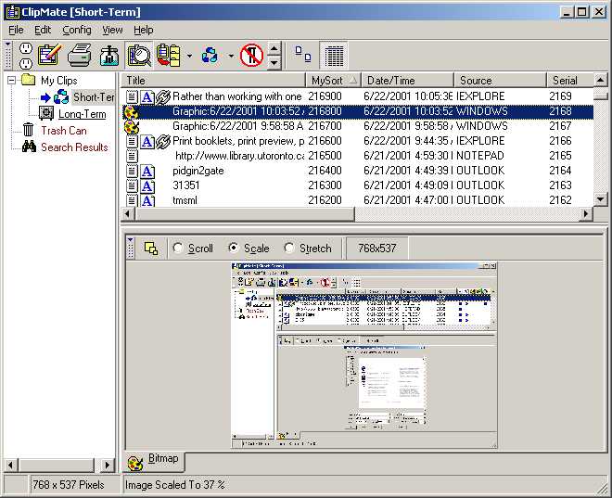612x498 pixels.
Task: Open the Help menu
Action: (x=144, y=30)
